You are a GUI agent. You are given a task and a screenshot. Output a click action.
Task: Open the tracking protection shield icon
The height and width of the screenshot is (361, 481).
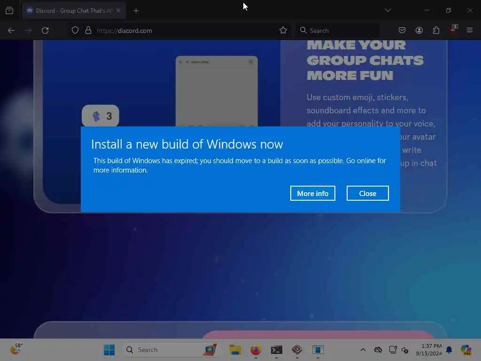pyautogui.click(x=75, y=31)
